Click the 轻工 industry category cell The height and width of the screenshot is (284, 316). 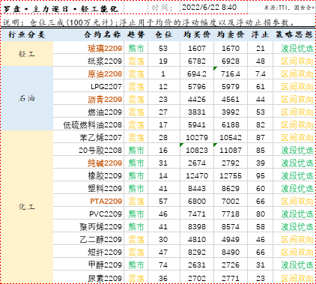click(x=27, y=54)
